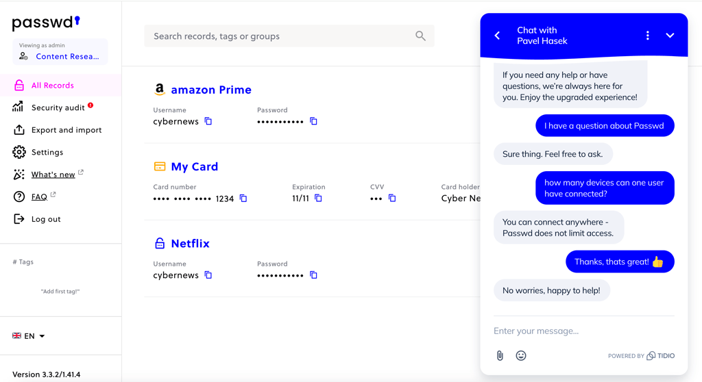702x382 pixels.
Task: Click the Enter your message field
Action: pos(584,331)
